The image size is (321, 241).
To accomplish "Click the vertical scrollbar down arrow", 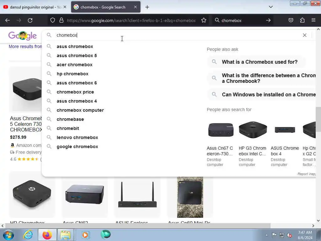I will click(318, 221).
